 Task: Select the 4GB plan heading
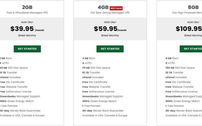click(103, 7)
